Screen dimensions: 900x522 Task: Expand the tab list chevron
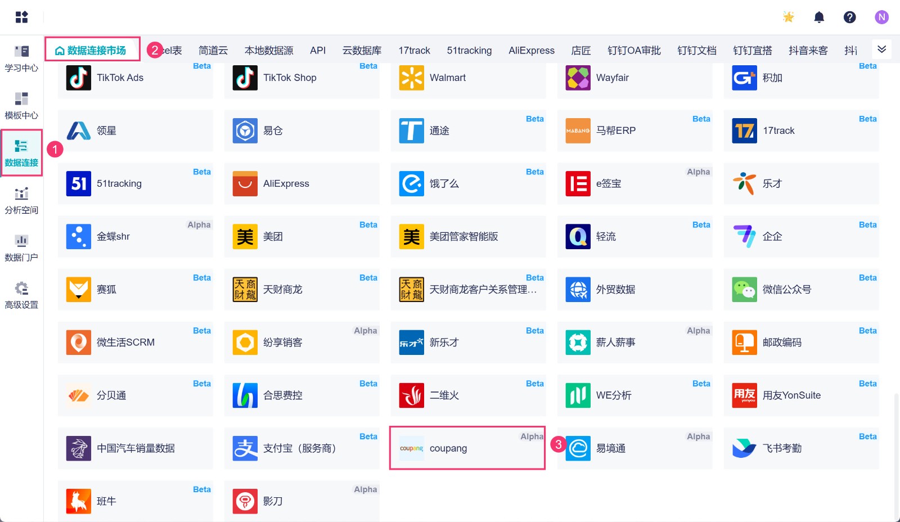coord(881,49)
